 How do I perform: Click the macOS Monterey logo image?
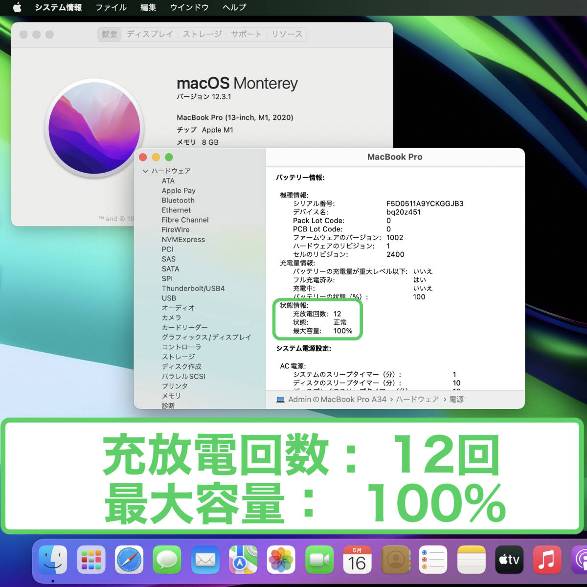[94, 128]
